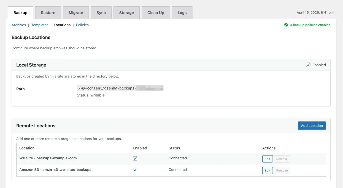
Task: Click the Backup tab
Action: coord(20,13)
